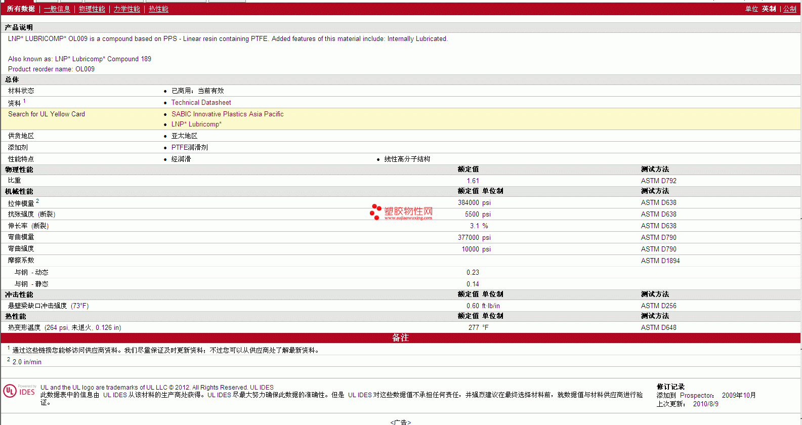Select the 弯曲强度 row label
The height and width of the screenshot is (425, 802).
pyautogui.click(x=21, y=249)
